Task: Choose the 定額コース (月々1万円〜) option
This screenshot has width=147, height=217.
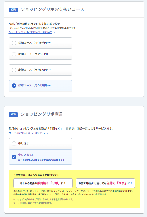Action: (x=40, y=70)
